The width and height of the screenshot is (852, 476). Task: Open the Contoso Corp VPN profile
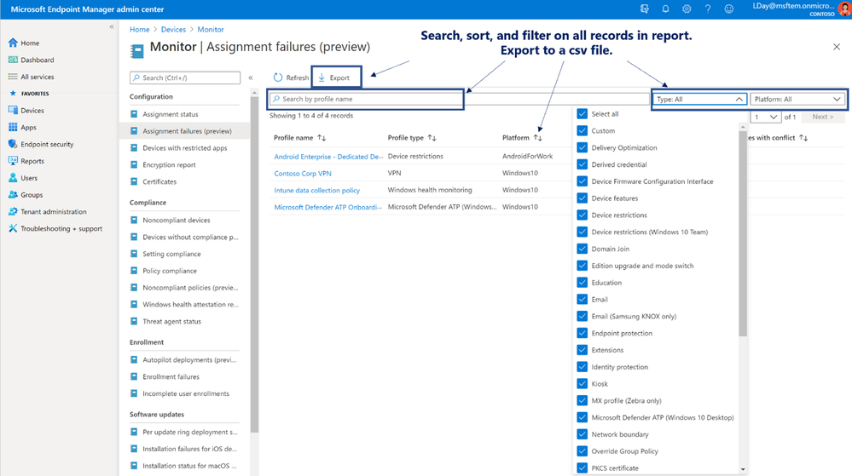tap(303, 173)
